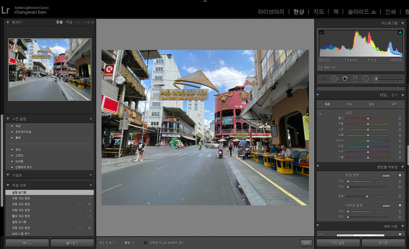The width and height of the screenshot is (409, 249).
Task: Select the Crop Overlay tool in tool strip
Action: point(323,79)
